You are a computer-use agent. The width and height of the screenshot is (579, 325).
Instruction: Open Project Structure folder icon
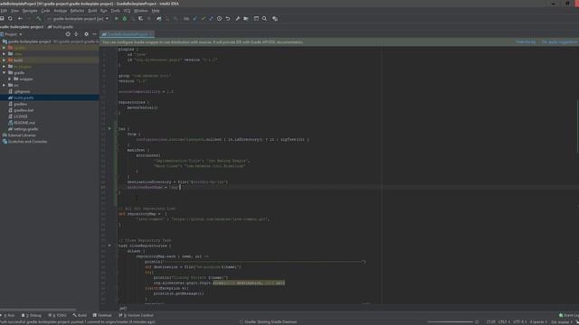point(246,18)
